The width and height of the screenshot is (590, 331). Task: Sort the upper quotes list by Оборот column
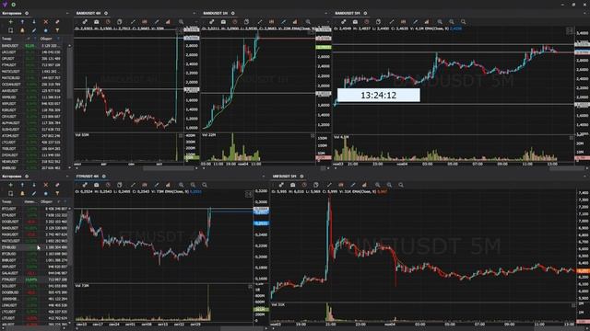[x=46, y=39]
